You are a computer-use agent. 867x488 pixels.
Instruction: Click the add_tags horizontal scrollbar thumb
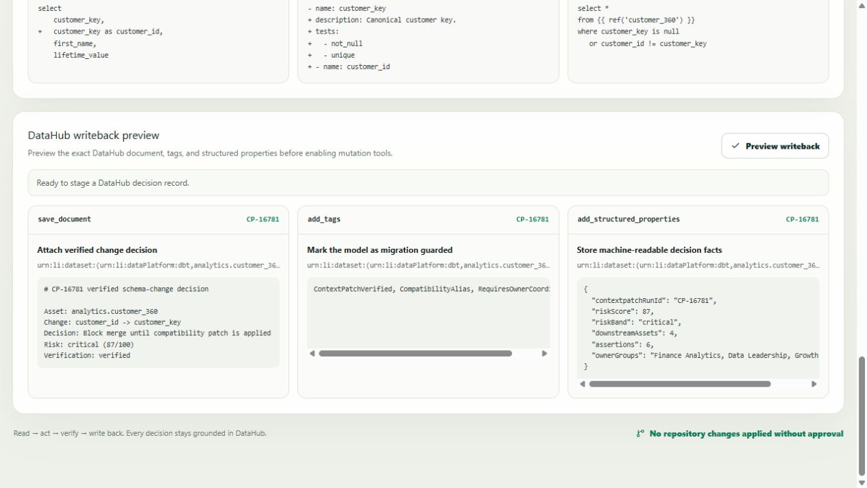[415, 354]
